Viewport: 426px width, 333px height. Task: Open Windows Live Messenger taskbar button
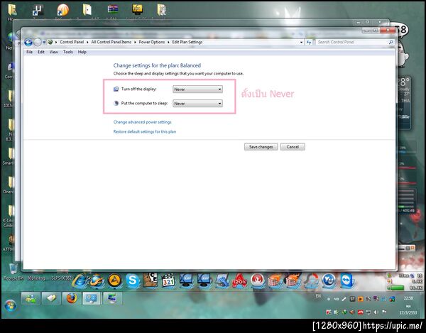[31, 298]
